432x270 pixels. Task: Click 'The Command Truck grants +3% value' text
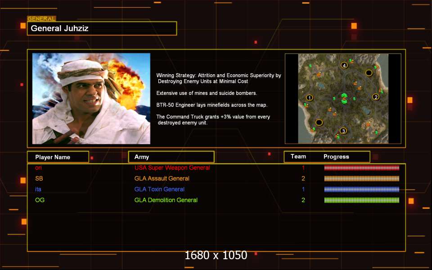[x=213, y=120]
